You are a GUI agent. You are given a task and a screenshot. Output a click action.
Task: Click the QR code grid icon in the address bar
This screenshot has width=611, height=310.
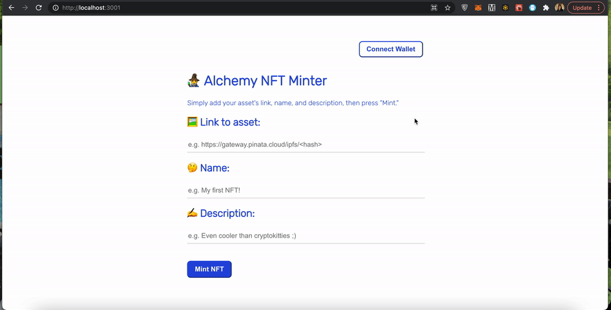[433, 7]
